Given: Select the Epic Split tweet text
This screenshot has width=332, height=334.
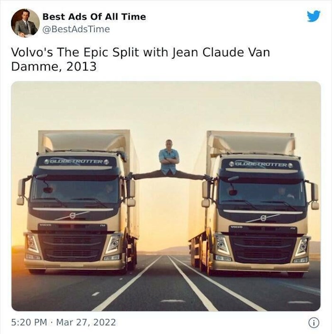Looking at the screenshot, I should coord(140,59).
